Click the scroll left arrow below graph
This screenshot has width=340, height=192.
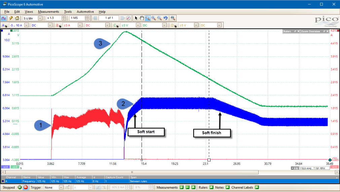pos(3,172)
